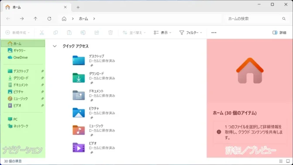Click the Share icon in toolbar

pyautogui.click(x=97, y=33)
